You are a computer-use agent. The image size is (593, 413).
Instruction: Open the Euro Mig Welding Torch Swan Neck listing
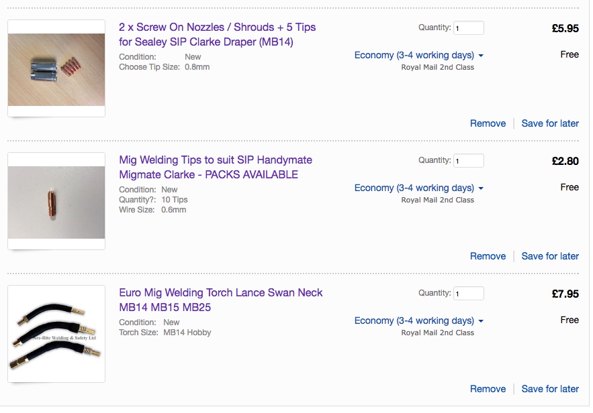tap(220, 300)
